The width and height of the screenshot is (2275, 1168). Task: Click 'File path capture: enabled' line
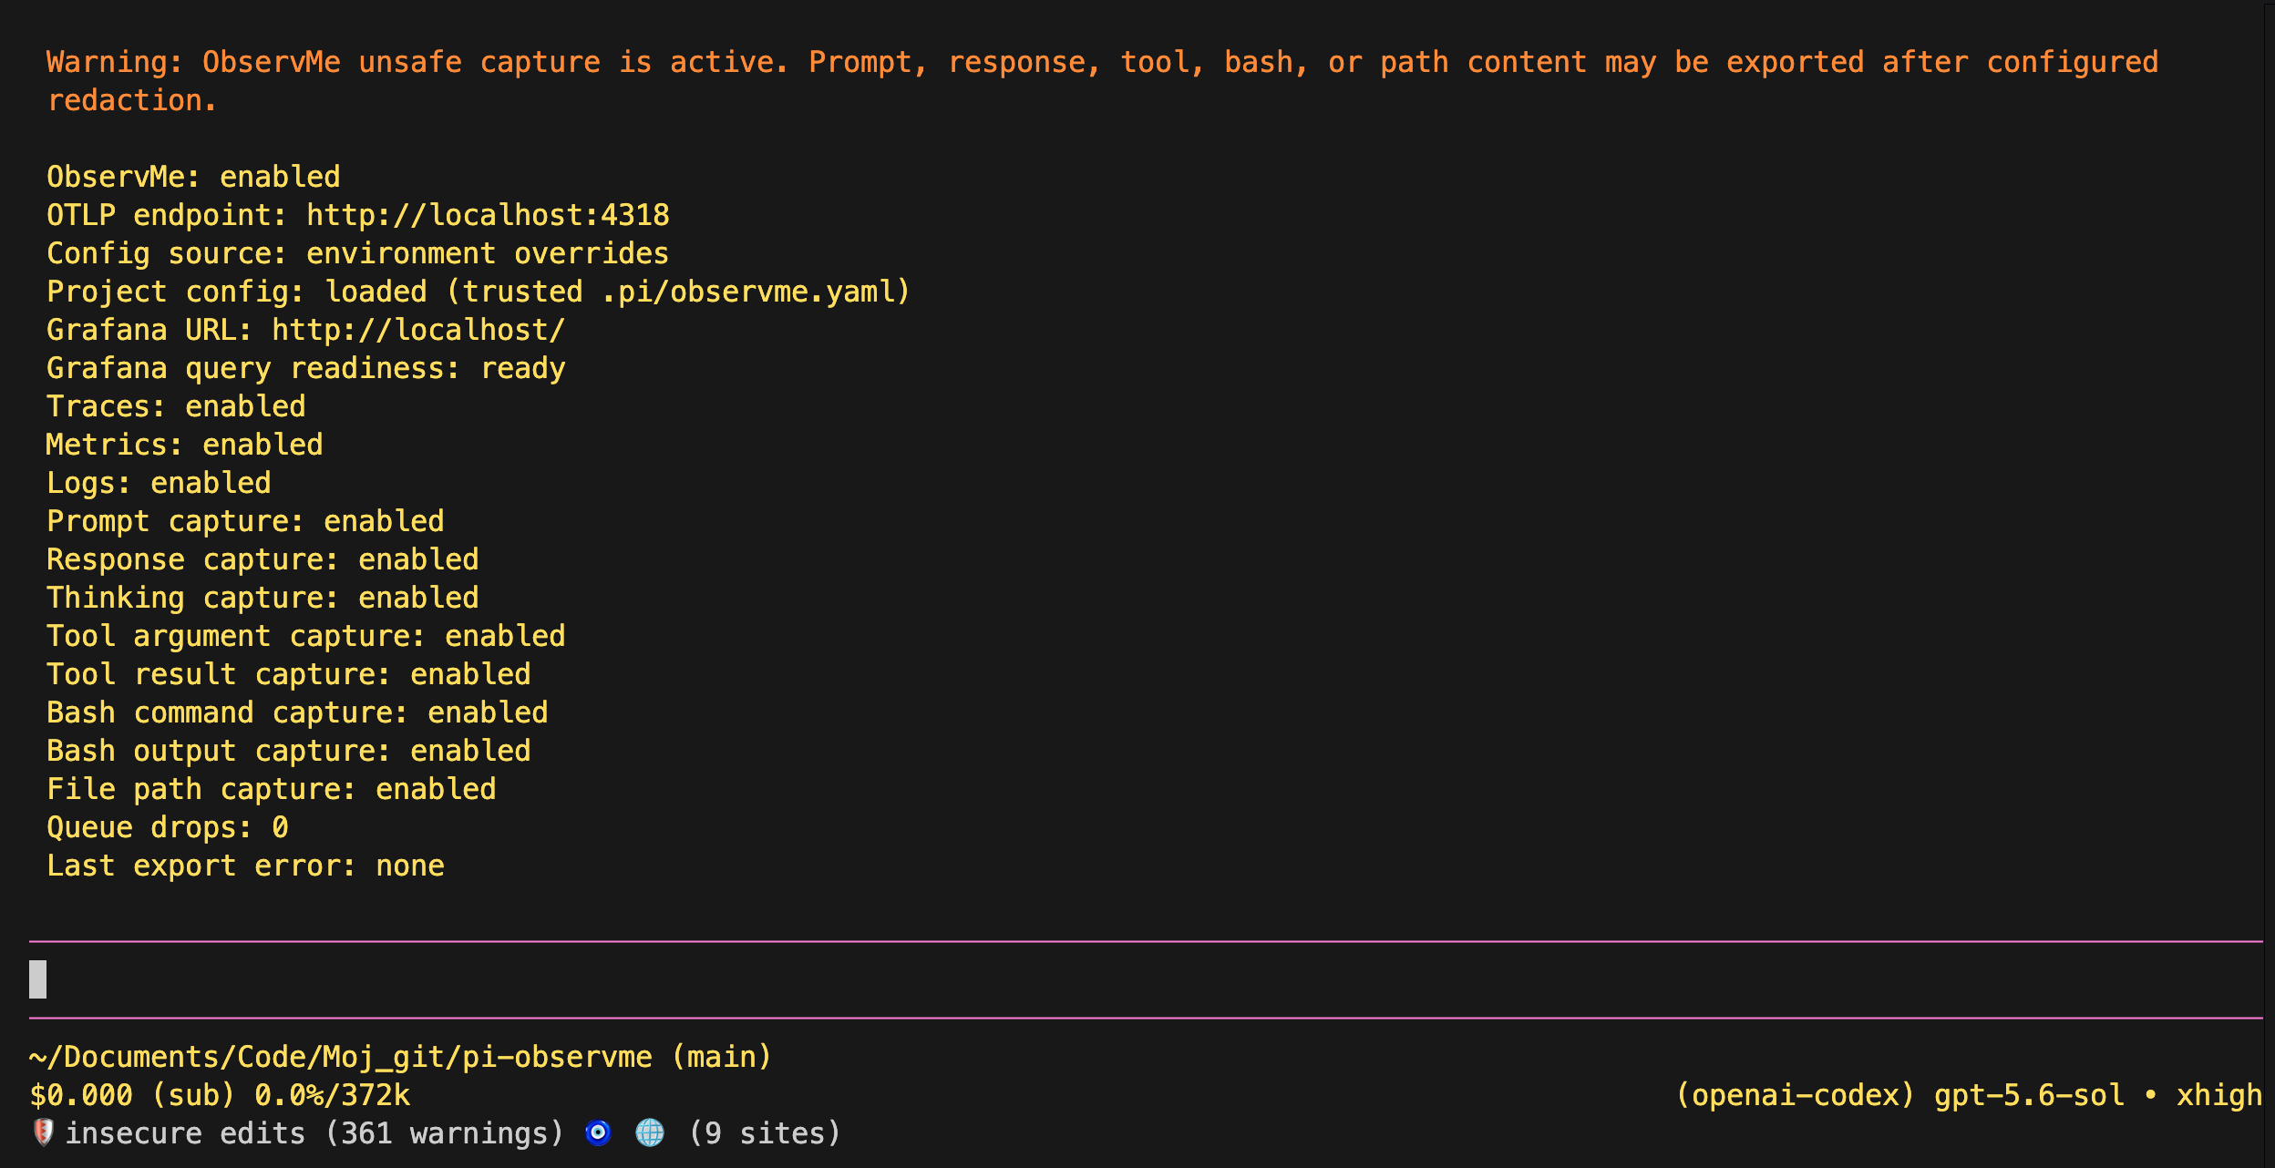[271, 789]
